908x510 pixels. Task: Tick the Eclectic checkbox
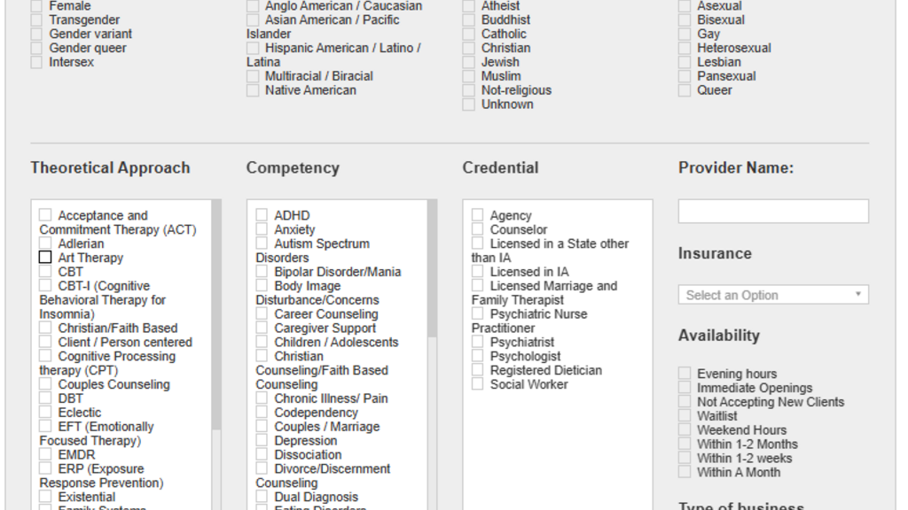coord(45,412)
